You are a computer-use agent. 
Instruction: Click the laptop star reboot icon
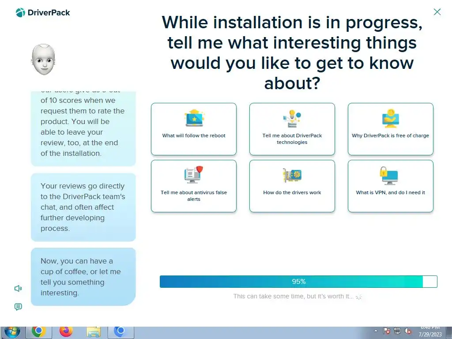click(194, 118)
